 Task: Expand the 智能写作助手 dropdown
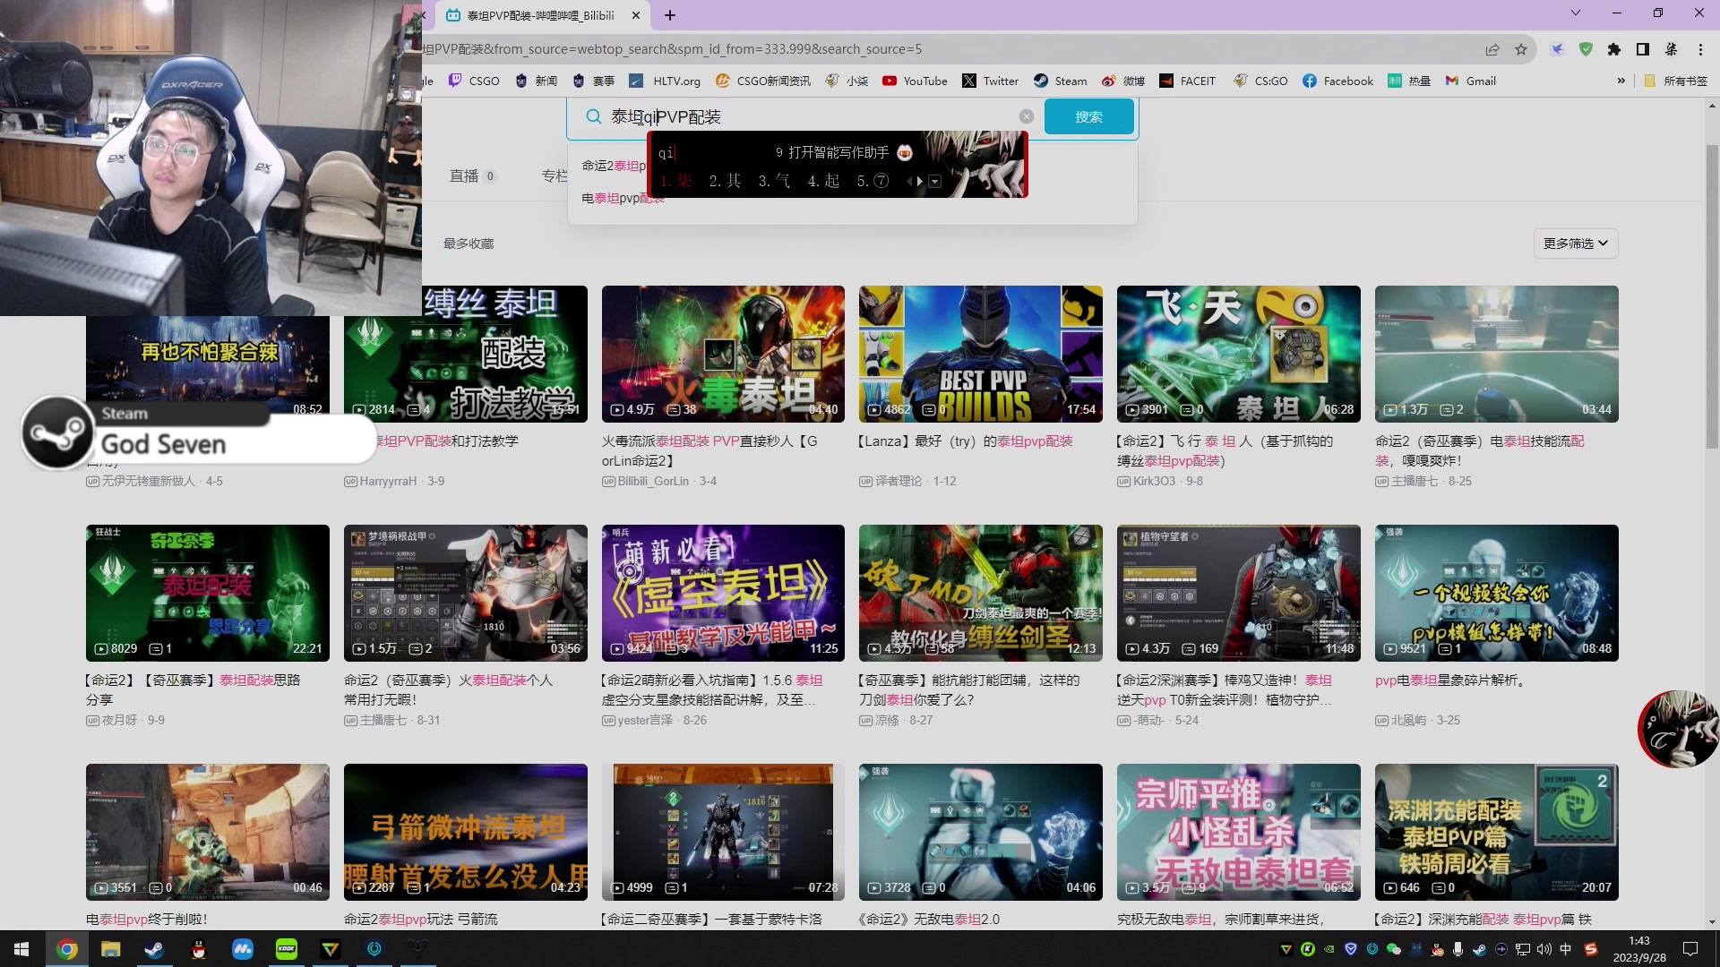(938, 181)
